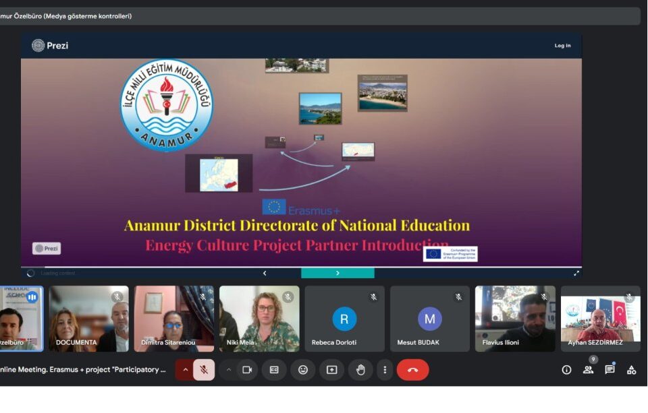Select Flavius Ilioni's video tile
Viewport: 648px width, 413px height.
pyautogui.click(x=515, y=319)
